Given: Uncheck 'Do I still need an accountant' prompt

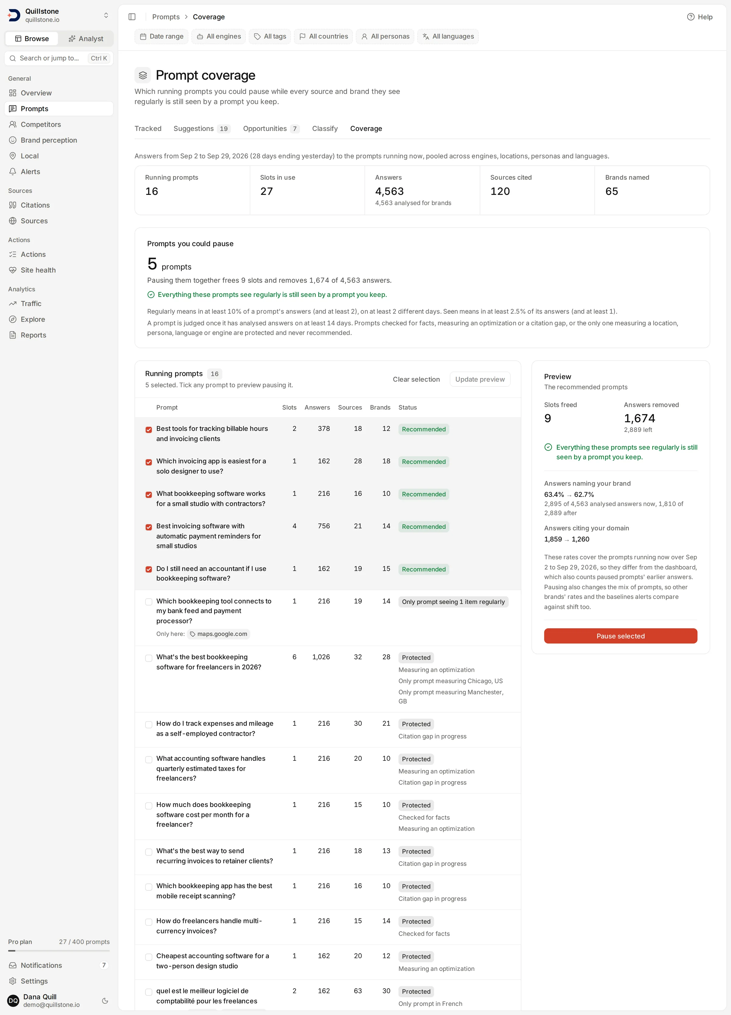Looking at the screenshot, I should pyautogui.click(x=149, y=569).
